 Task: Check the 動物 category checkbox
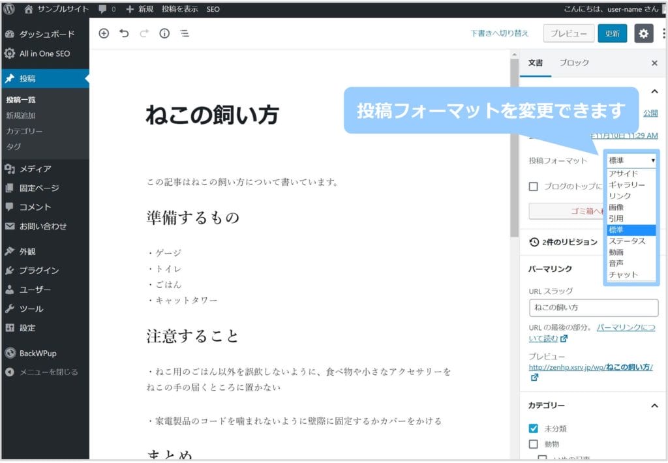(x=534, y=444)
